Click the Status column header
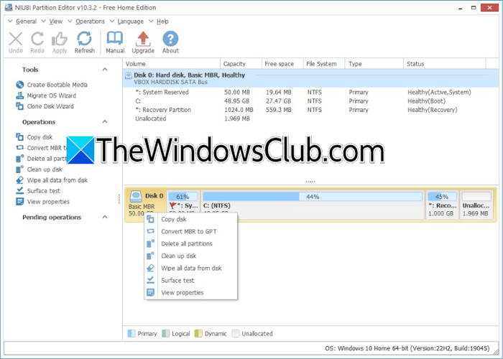503x359 pixels. tap(445, 64)
